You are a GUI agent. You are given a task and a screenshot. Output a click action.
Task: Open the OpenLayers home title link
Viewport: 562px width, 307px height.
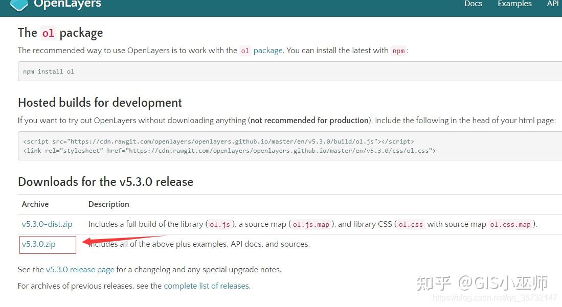click(68, 4)
